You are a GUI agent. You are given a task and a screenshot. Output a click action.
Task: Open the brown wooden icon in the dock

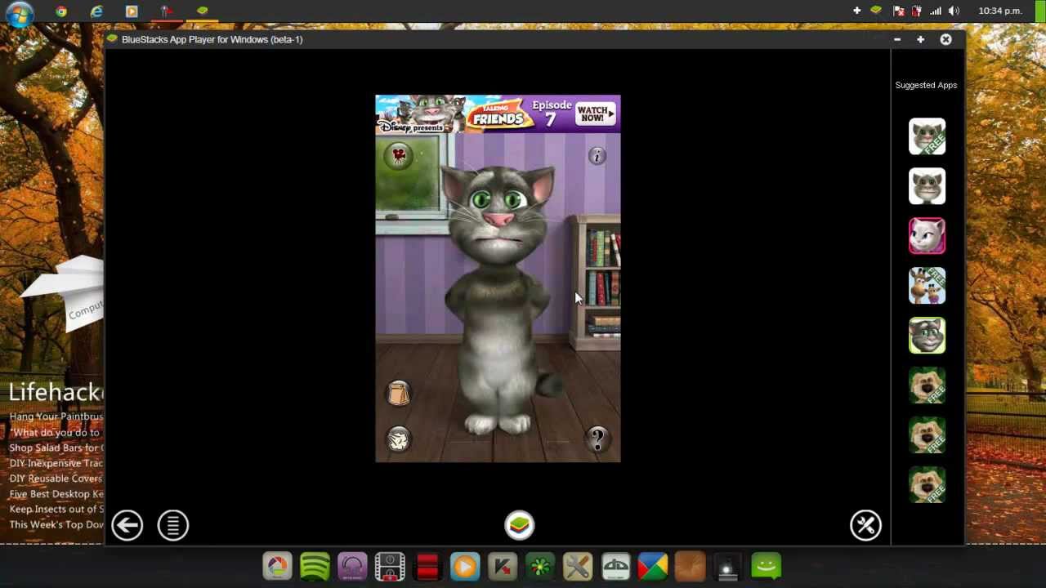coord(691,566)
